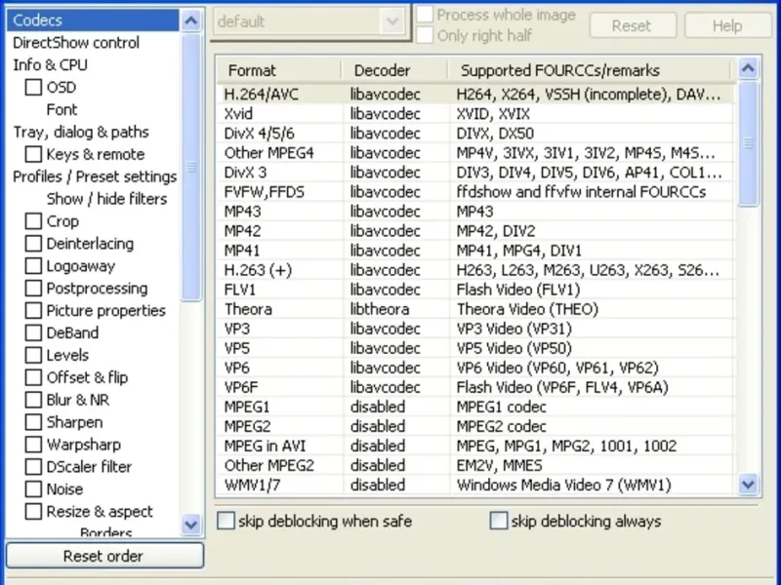Enable the Noise checkbox
This screenshot has width=781, height=585.
pos(33,489)
